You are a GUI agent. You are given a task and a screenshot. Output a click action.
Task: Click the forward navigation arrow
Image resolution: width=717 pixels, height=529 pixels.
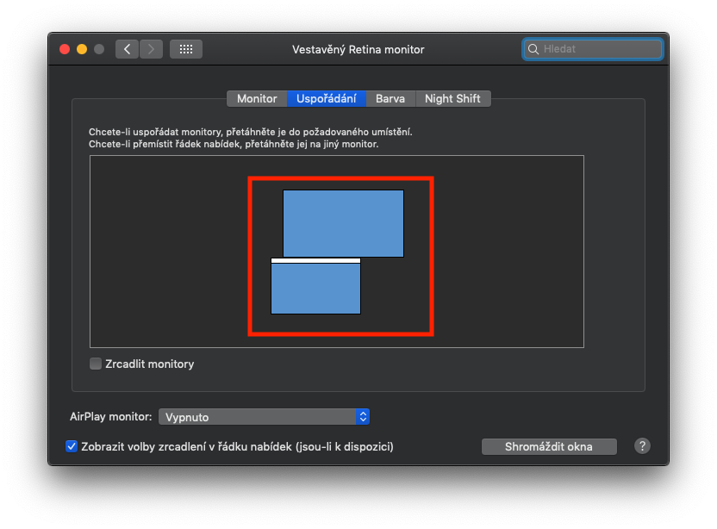(151, 49)
